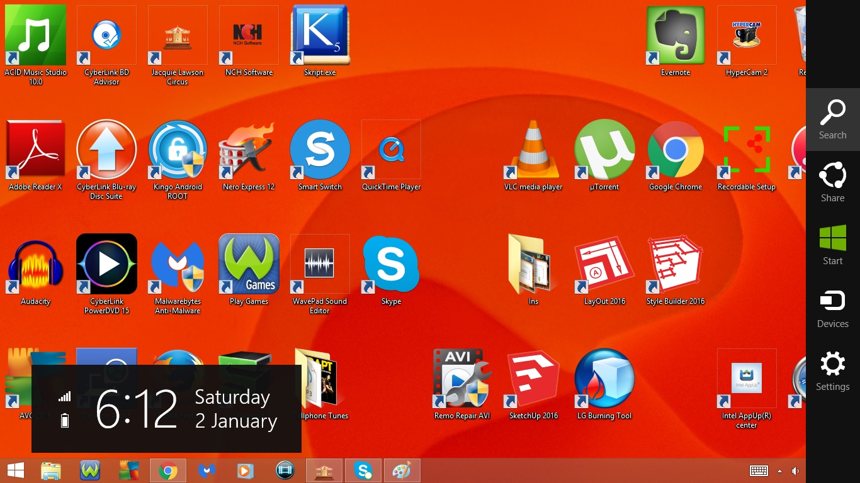Click the Start charm
Viewport: 860px width, 483px height.
(832, 245)
